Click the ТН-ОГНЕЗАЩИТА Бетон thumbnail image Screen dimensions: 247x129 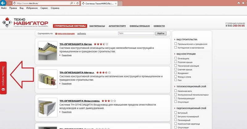[x=48, y=51]
